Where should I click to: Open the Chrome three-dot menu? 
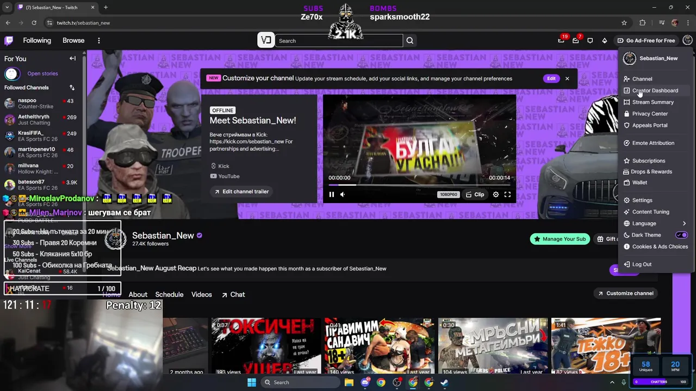pyautogui.click(x=688, y=23)
